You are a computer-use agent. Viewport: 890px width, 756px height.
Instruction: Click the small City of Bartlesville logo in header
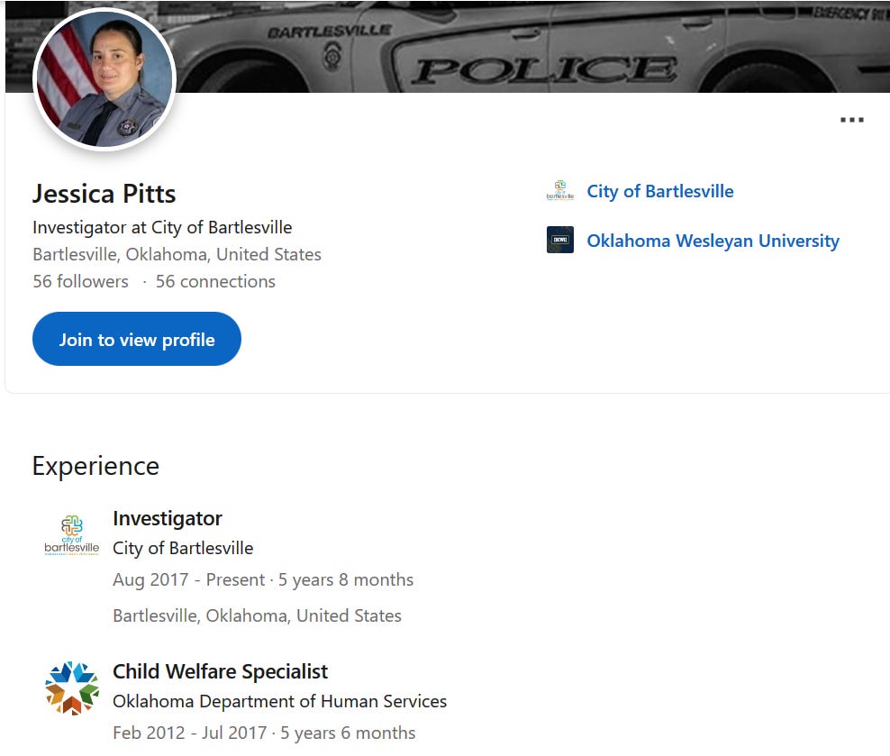(x=560, y=191)
